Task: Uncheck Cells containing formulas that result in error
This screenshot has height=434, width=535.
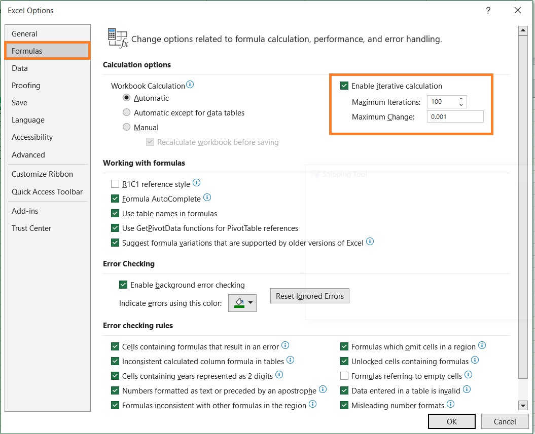Action: coord(115,347)
